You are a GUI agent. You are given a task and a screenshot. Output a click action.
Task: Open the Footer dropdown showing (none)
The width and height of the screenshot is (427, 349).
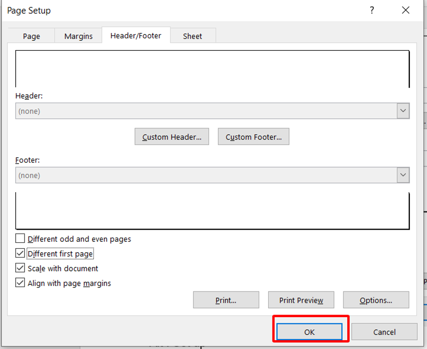212,175
